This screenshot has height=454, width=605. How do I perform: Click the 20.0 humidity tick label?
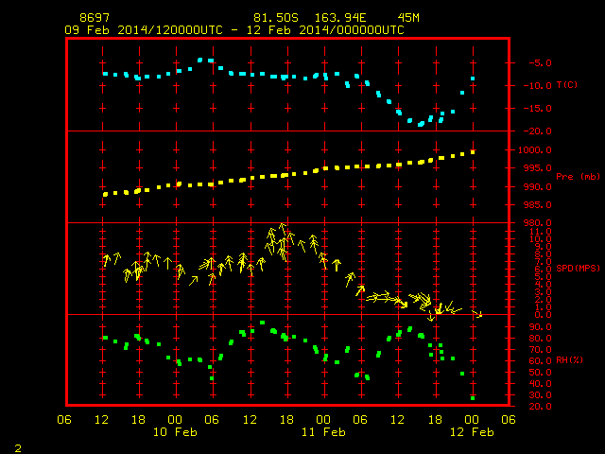click(540, 406)
